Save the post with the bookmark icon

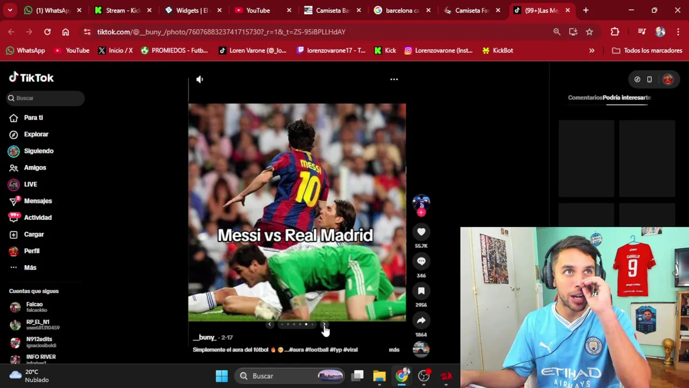coord(421,291)
